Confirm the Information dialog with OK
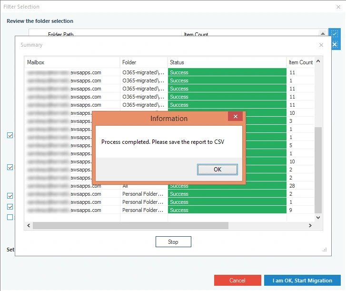346x291 pixels. point(217,170)
